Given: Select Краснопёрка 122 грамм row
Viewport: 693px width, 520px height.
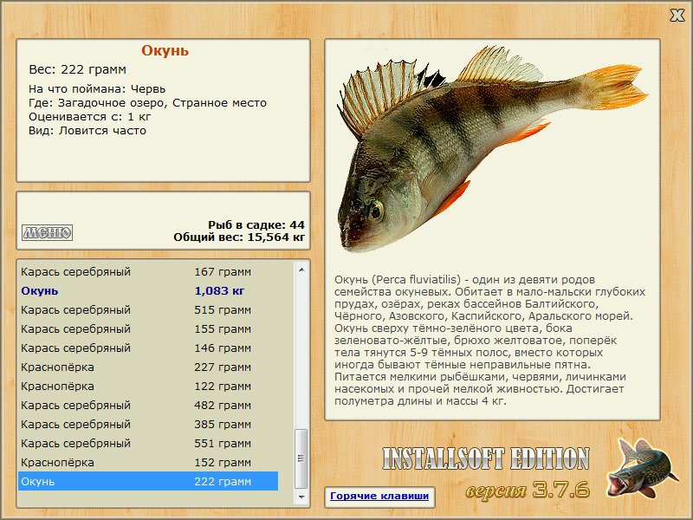Looking at the screenshot, I should click(148, 386).
